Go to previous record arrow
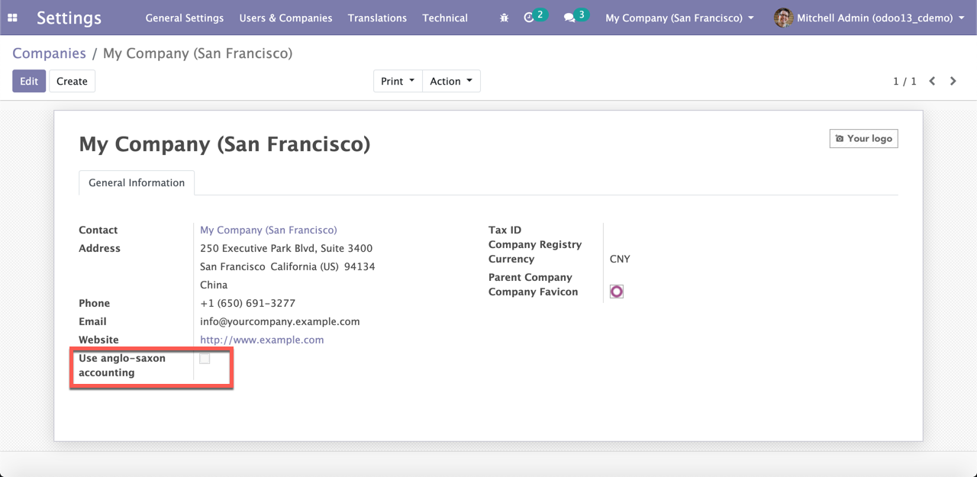This screenshot has height=477, width=977. (932, 81)
